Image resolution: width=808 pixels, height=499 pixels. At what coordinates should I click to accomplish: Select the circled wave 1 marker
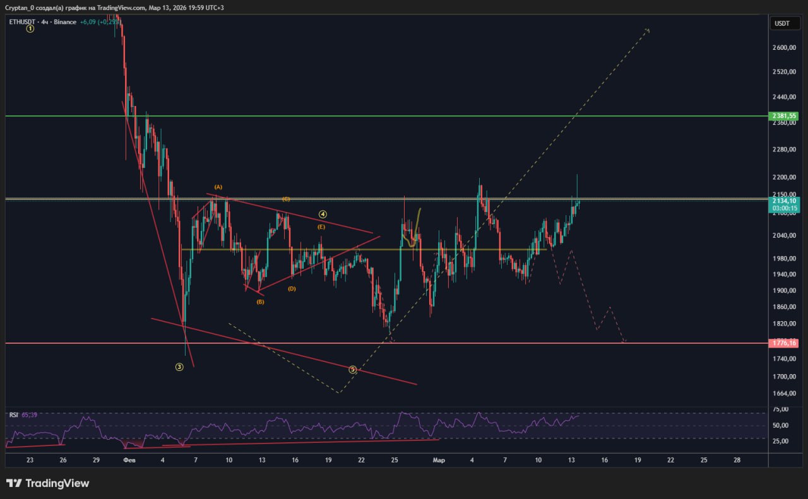click(x=30, y=28)
